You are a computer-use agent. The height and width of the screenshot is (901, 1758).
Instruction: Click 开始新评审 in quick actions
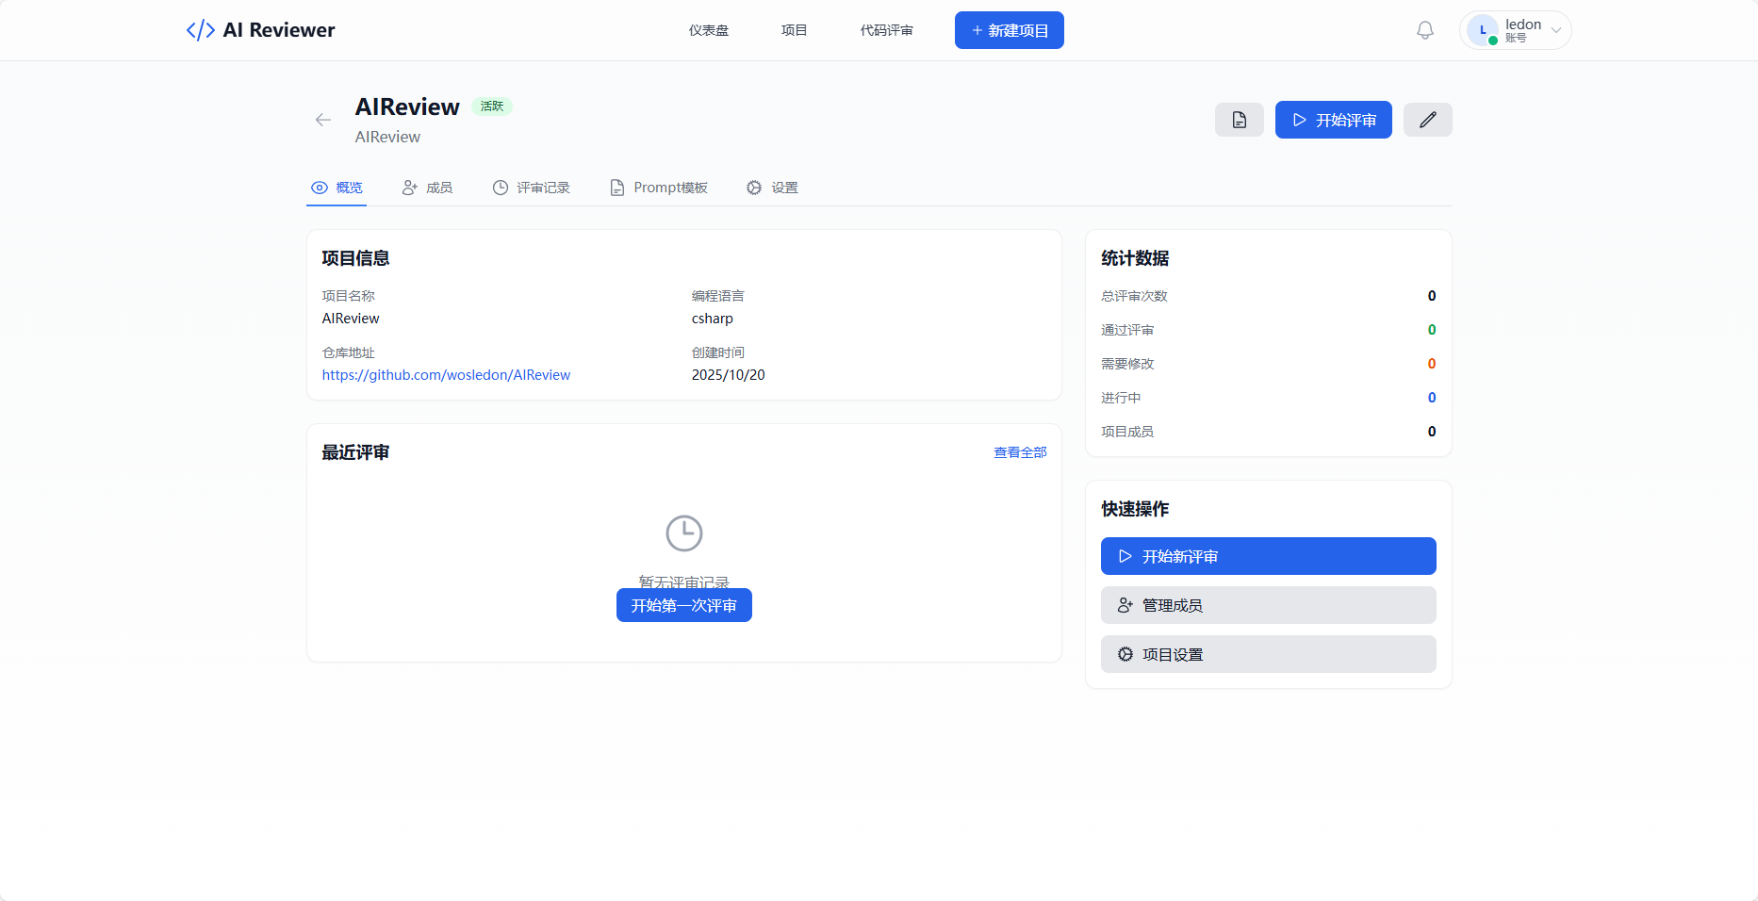(x=1269, y=556)
